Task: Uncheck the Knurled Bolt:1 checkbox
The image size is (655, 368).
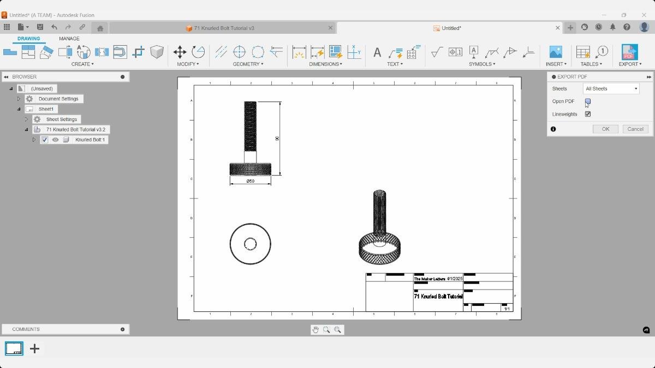Action: (45, 140)
